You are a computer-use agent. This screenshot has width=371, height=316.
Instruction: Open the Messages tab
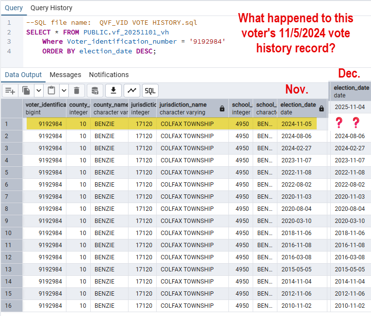pos(65,75)
